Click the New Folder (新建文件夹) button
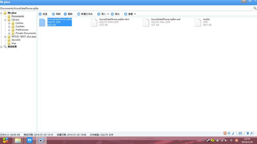Image resolution: width=257 pixels, height=144 pixels. point(85,14)
